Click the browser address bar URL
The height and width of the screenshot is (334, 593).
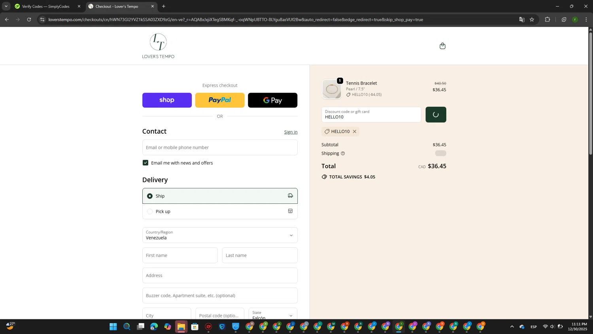[236, 19]
